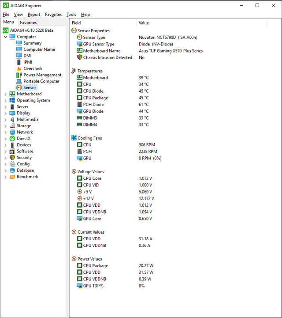
Task: Click the Database cylinder icon
Action: [12, 170]
